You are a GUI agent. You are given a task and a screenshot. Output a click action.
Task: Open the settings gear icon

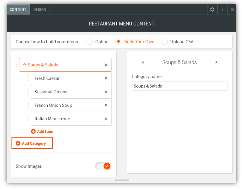pyautogui.click(x=212, y=10)
